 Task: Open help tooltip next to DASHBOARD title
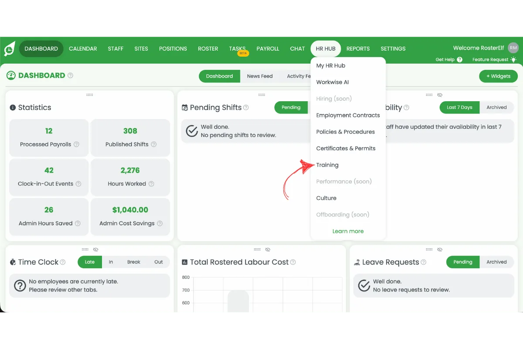coord(70,75)
